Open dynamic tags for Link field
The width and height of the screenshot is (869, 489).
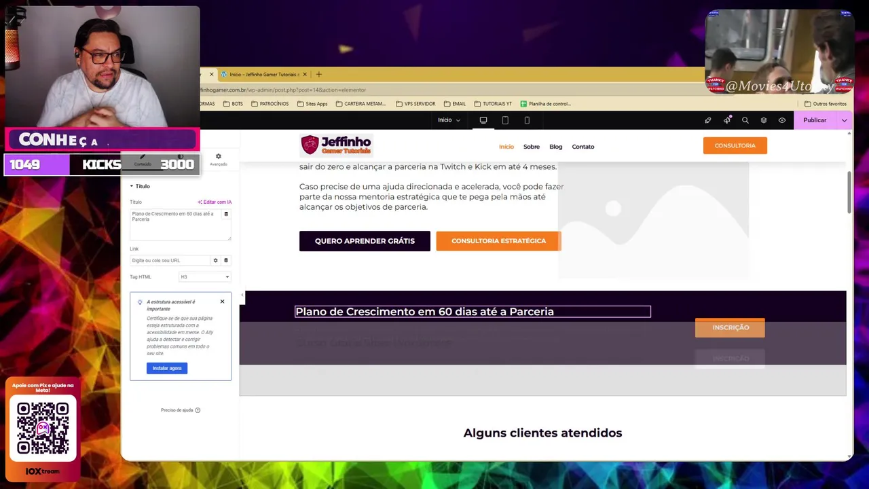(226, 260)
